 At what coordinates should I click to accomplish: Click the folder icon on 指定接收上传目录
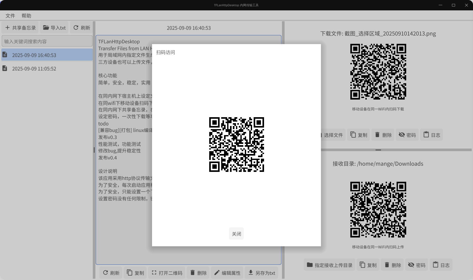(310, 265)
